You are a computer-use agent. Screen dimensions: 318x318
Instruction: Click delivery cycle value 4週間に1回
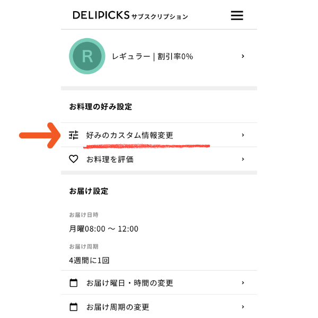(89, 260)
